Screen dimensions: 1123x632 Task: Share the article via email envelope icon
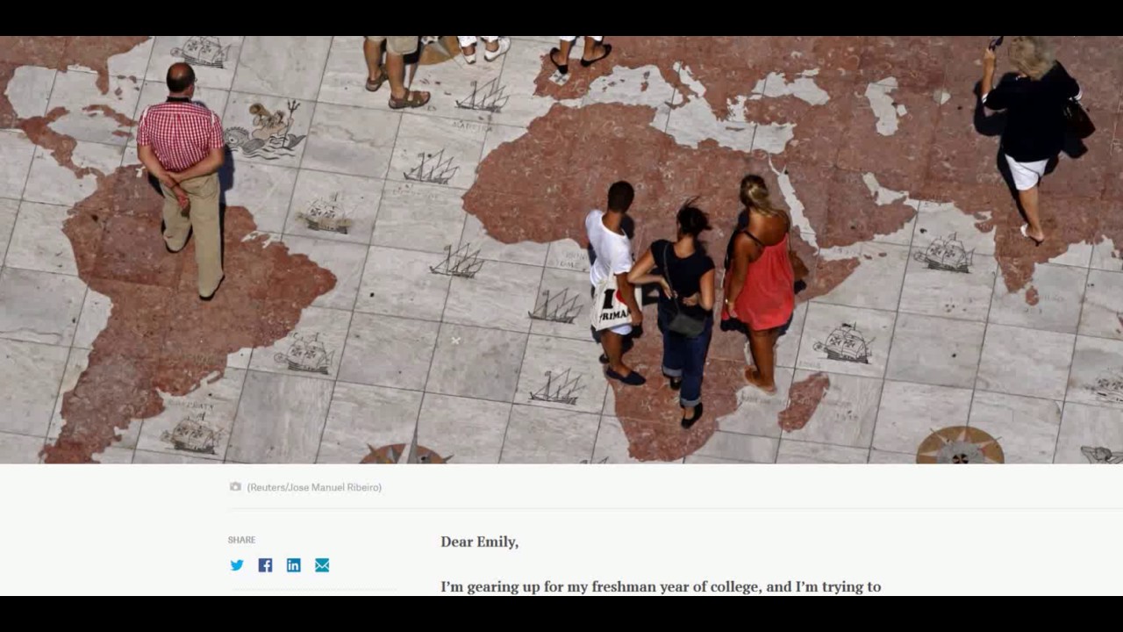322,565
